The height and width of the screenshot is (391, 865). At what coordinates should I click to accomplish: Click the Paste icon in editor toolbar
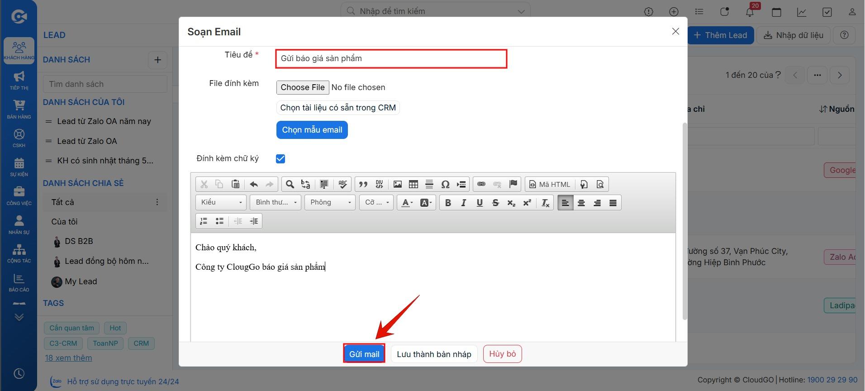click(235, 184)
